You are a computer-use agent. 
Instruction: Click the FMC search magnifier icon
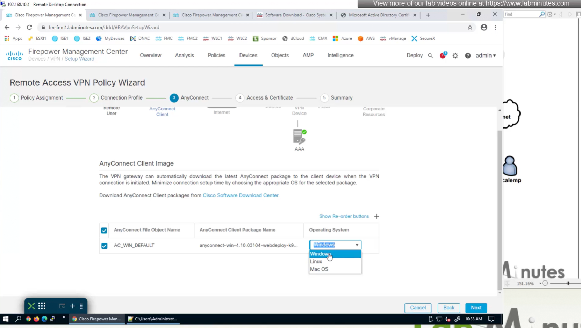[x=430, y=56]
